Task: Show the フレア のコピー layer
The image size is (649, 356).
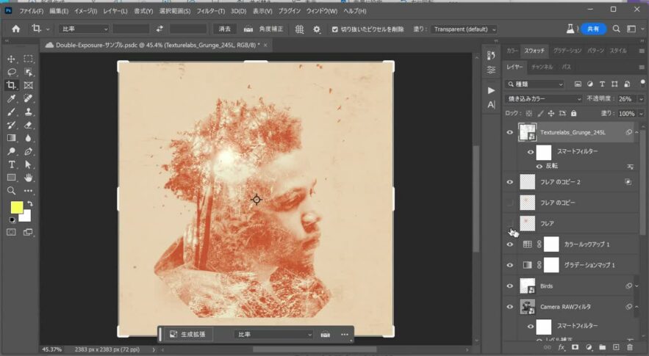Action: 510,203
